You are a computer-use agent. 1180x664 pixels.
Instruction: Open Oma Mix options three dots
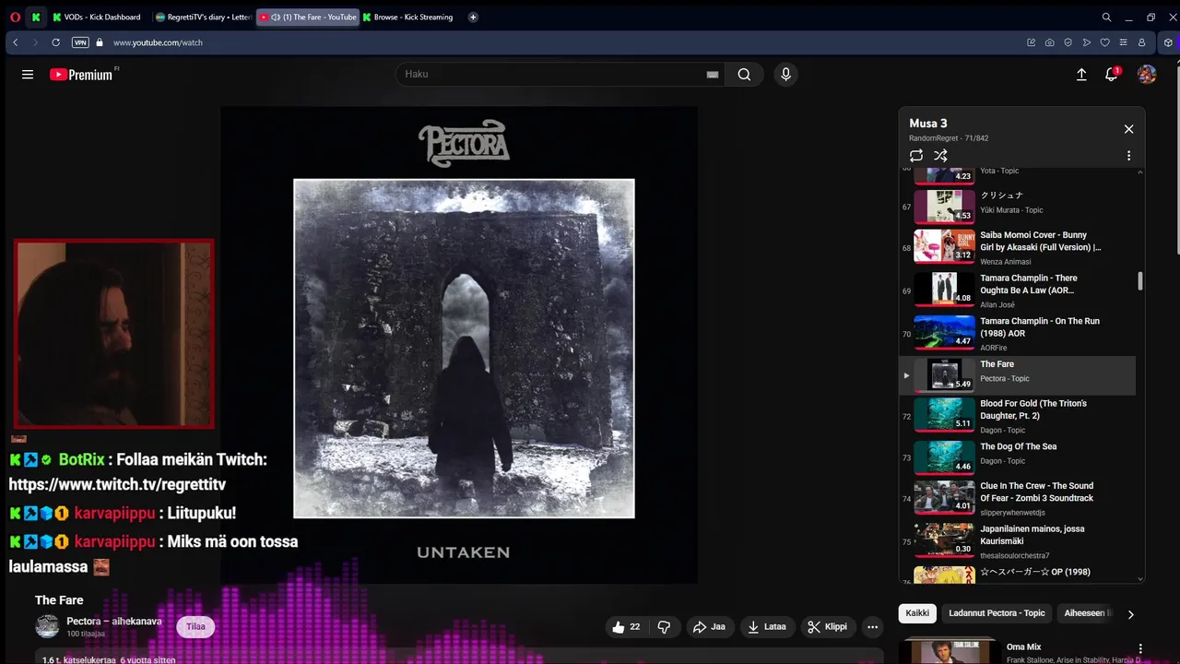[1140, 648]
